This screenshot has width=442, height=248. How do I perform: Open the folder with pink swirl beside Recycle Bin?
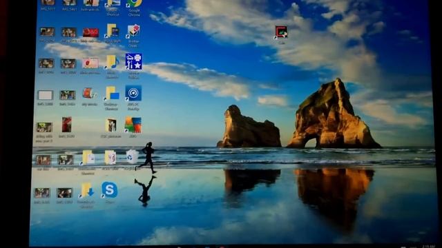click(110, 157)
